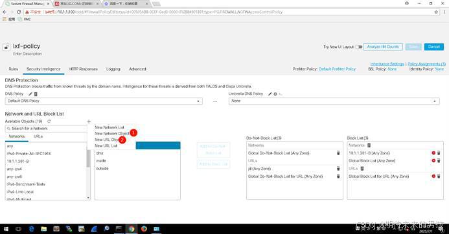Viewport: 449px width, 234px height.
Task: Refresh the Available Objects list
Action: (x=49, y=121)
